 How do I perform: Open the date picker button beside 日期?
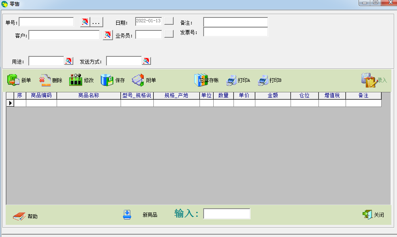(169, 21)
